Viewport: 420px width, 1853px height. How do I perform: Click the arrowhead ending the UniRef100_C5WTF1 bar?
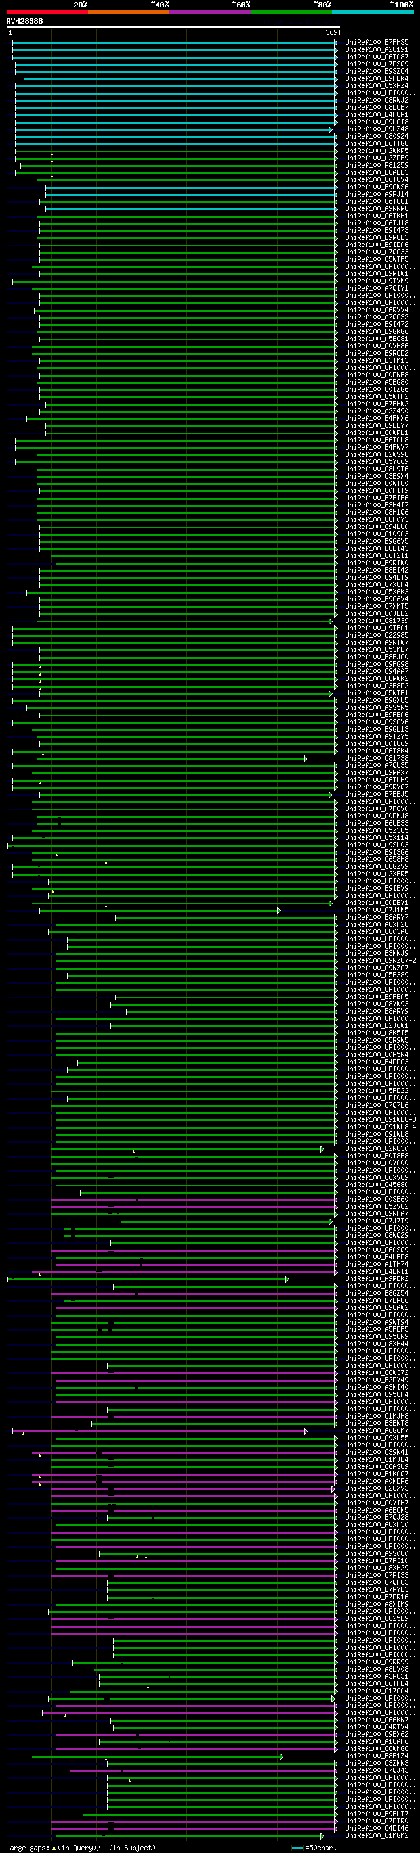331,693
